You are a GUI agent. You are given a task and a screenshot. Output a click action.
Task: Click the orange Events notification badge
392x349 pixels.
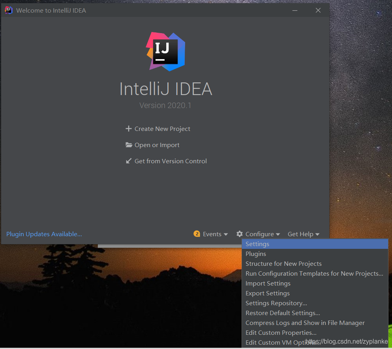click(x=197, y=233)
